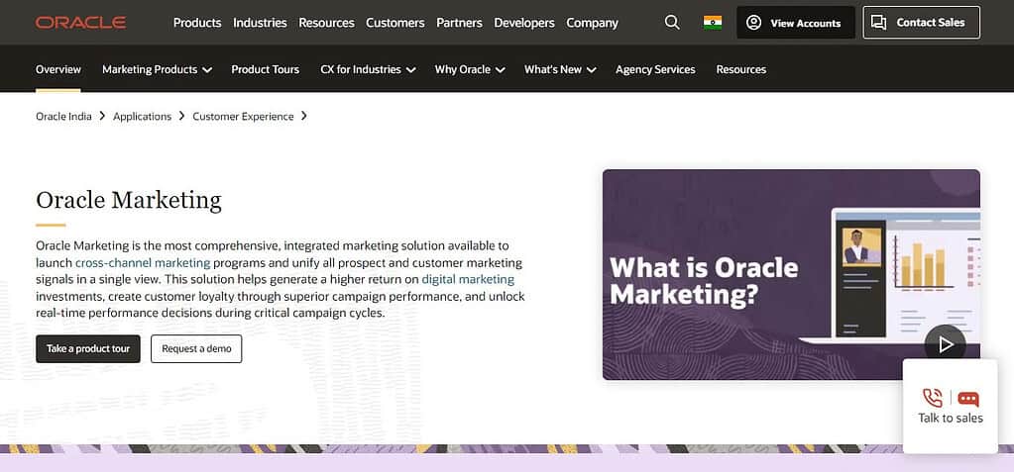Expand the What's New dropdown

pyautogui.click(x=560, y=69)
